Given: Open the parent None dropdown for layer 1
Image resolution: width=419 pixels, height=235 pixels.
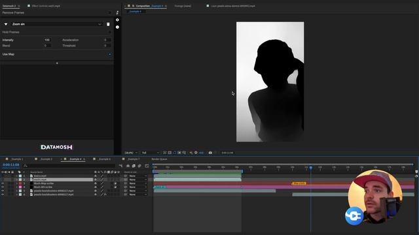Looking at the screenshot, I should [137, 176].
